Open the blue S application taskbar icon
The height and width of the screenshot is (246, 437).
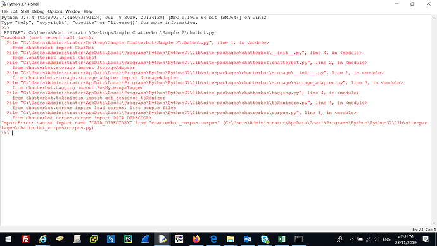[x=111, y=239]
